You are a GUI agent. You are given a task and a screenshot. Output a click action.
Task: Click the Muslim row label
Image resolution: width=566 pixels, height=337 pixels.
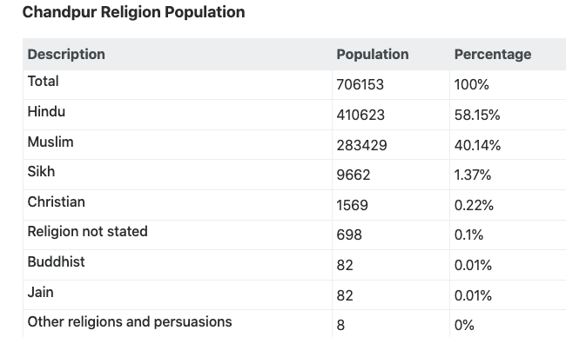click(51, 142)
